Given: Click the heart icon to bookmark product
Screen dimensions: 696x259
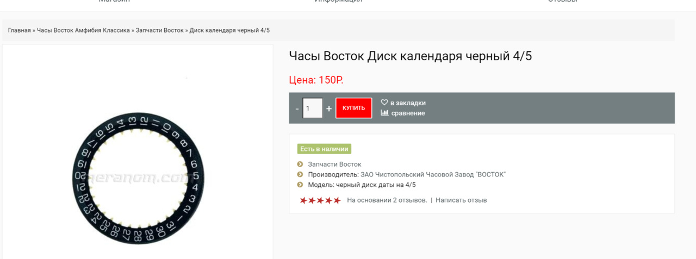Looking at the screenshot, I should pos(384,103).
